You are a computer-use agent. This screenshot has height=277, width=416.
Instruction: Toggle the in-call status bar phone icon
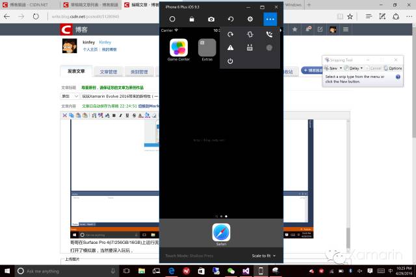[x=269, y=34]
